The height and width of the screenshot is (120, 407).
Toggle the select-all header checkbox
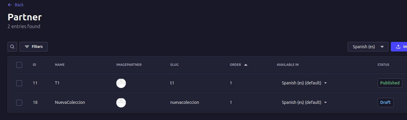click(19, 65)
